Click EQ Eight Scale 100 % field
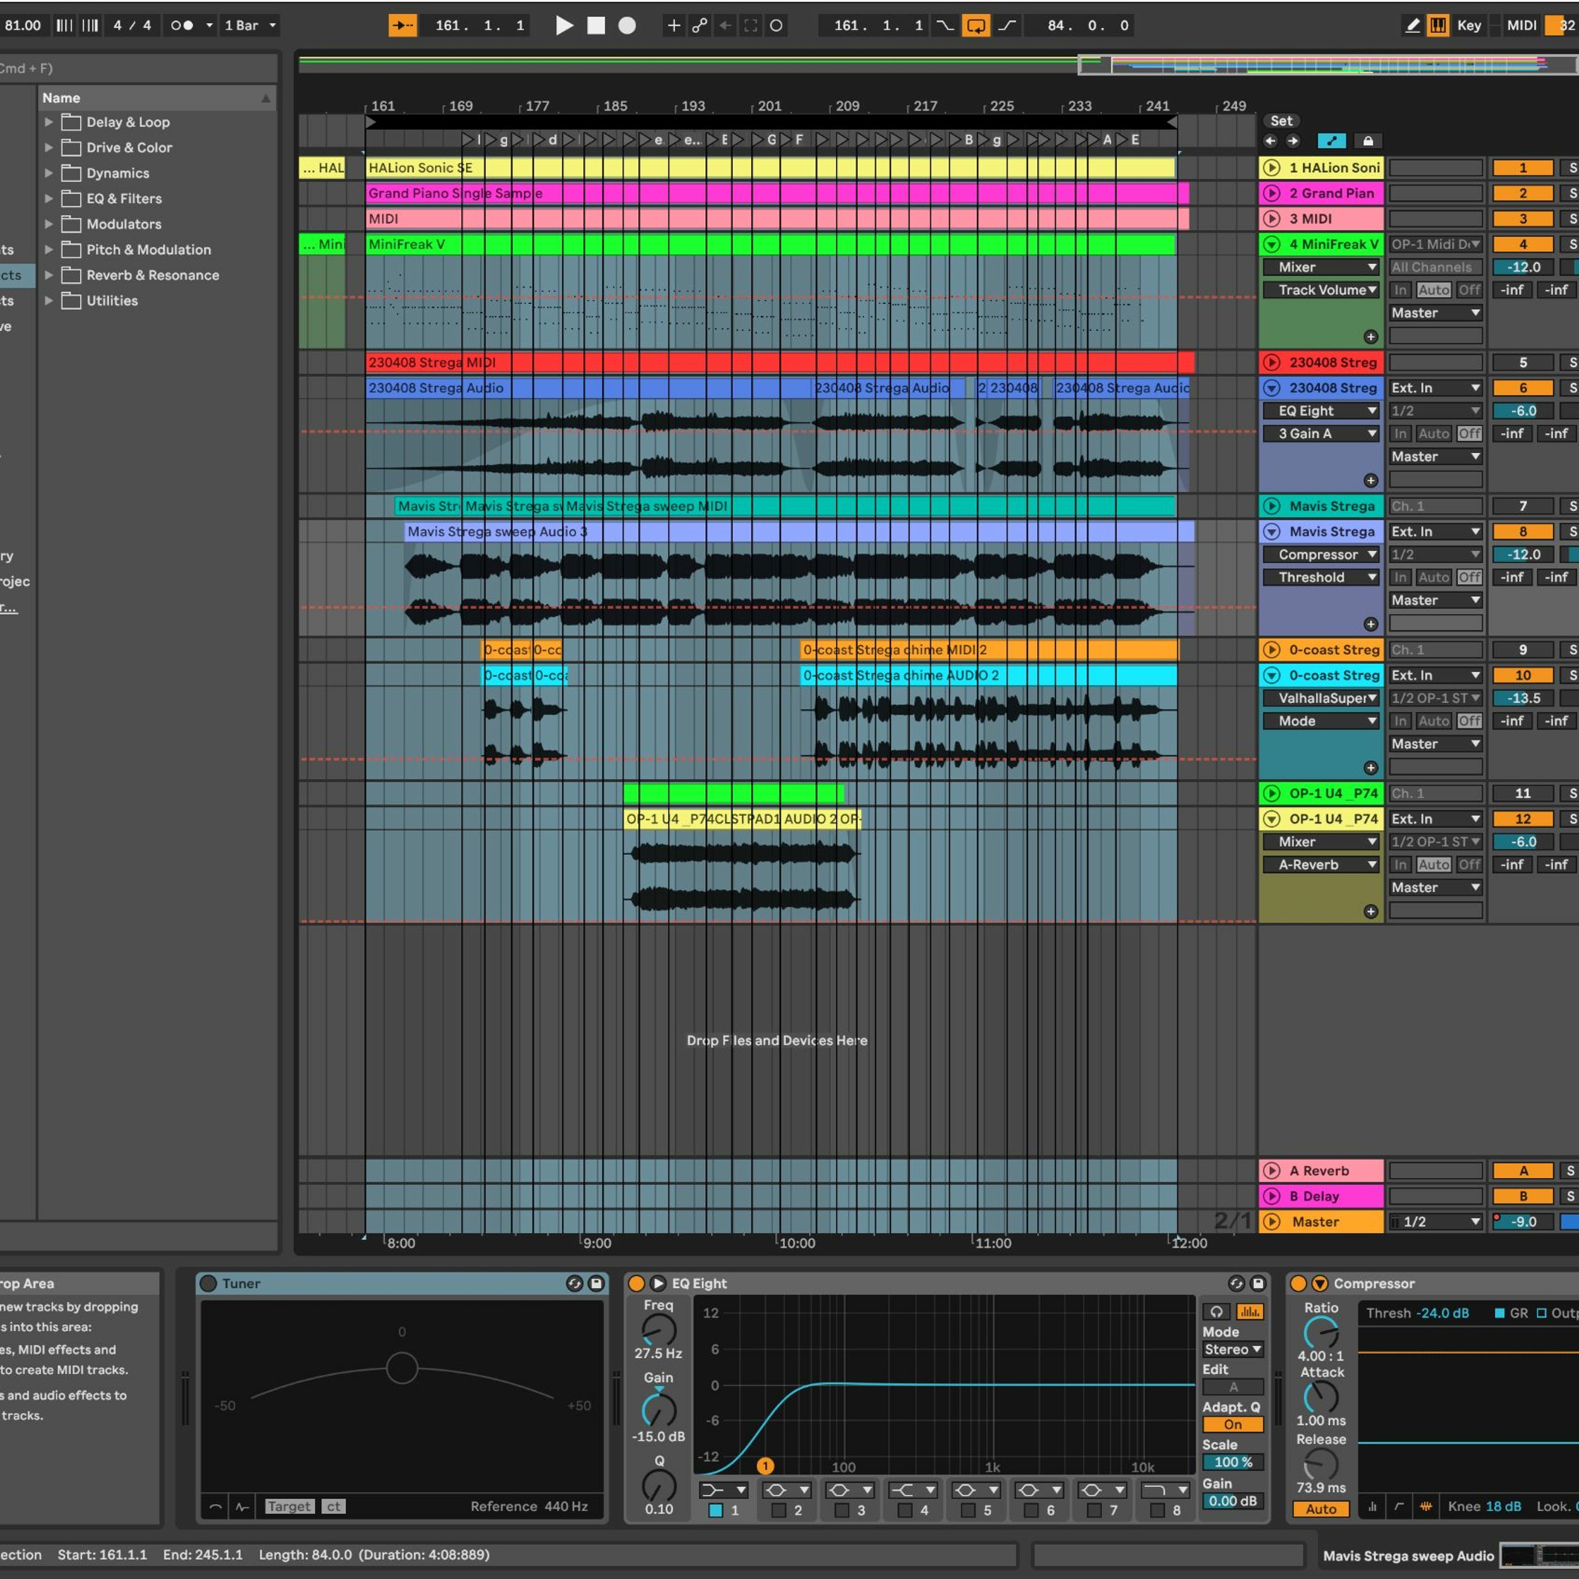The height and width of the screenshot is (1579, 1579). coord(1233,1462)
